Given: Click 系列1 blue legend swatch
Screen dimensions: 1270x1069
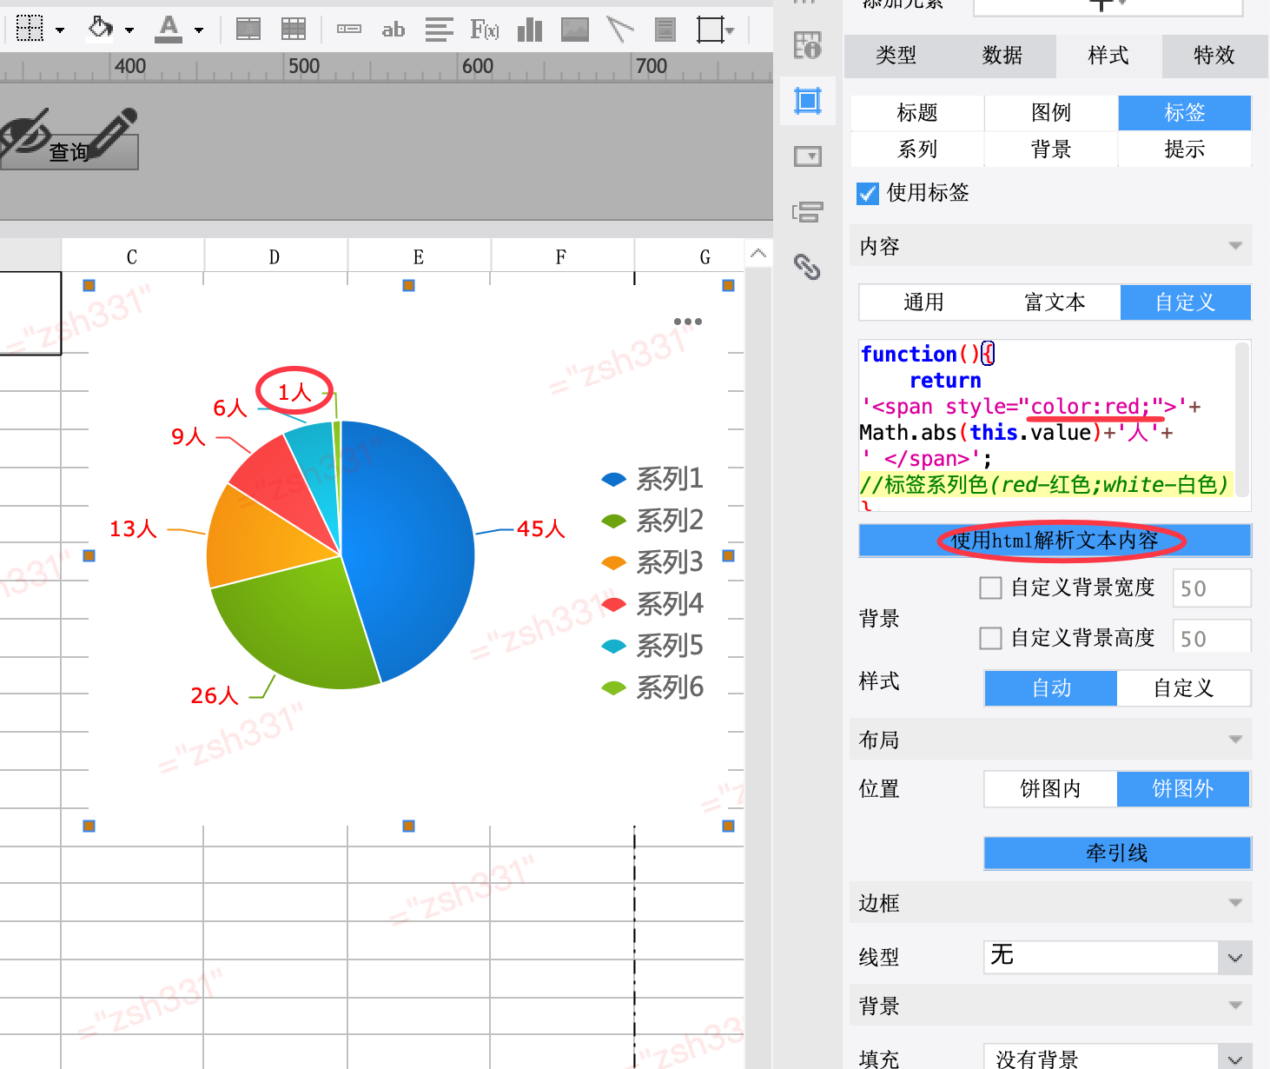Looking at the screenshot, I should tap(613, 479).
